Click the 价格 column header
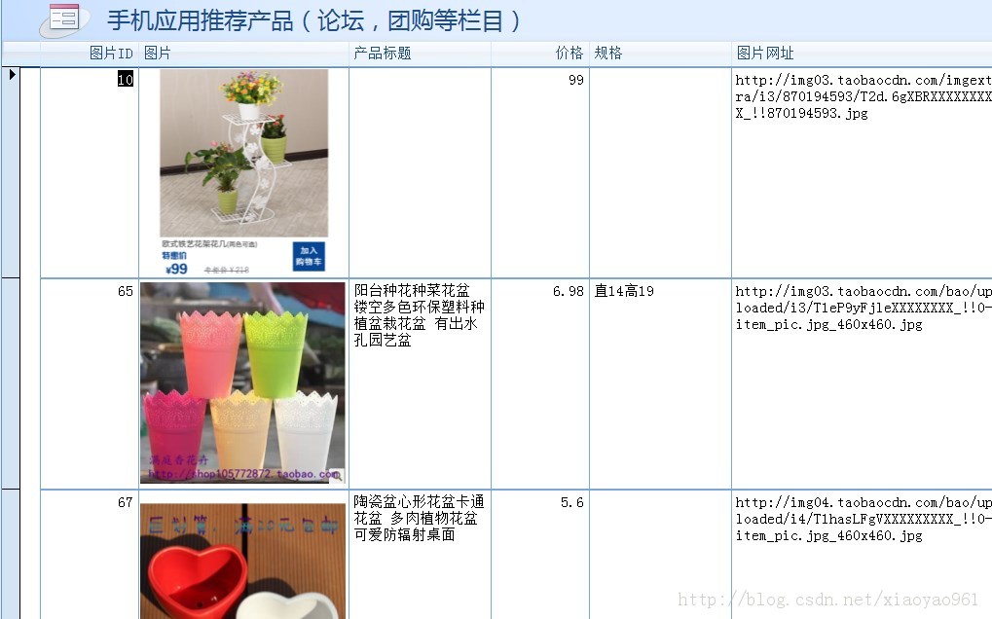 pyautogui.click(x=569, y=54)
